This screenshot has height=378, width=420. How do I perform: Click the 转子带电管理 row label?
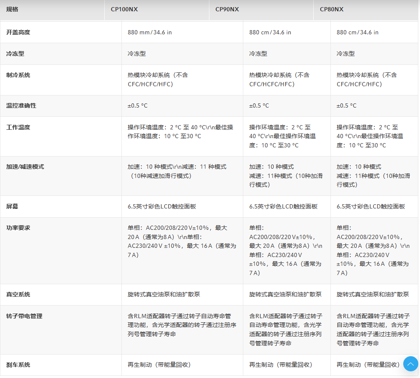(x=24, y=316)
